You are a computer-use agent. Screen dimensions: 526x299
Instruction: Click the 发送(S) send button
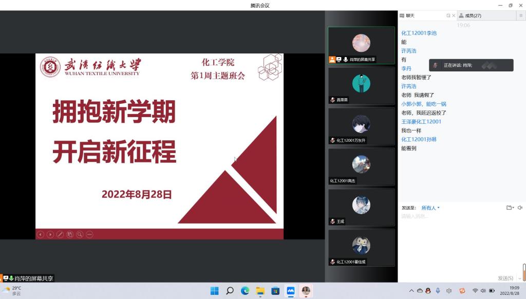coord(505,278)
